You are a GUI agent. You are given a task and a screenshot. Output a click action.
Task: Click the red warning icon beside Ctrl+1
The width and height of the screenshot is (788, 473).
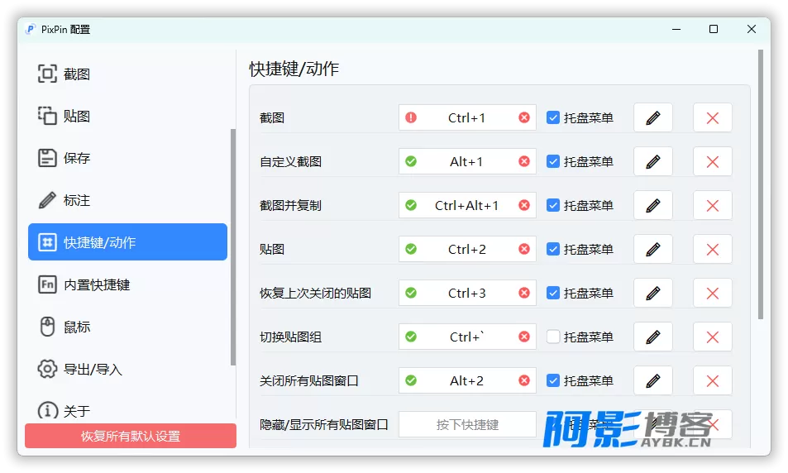[x=411, y=117]
